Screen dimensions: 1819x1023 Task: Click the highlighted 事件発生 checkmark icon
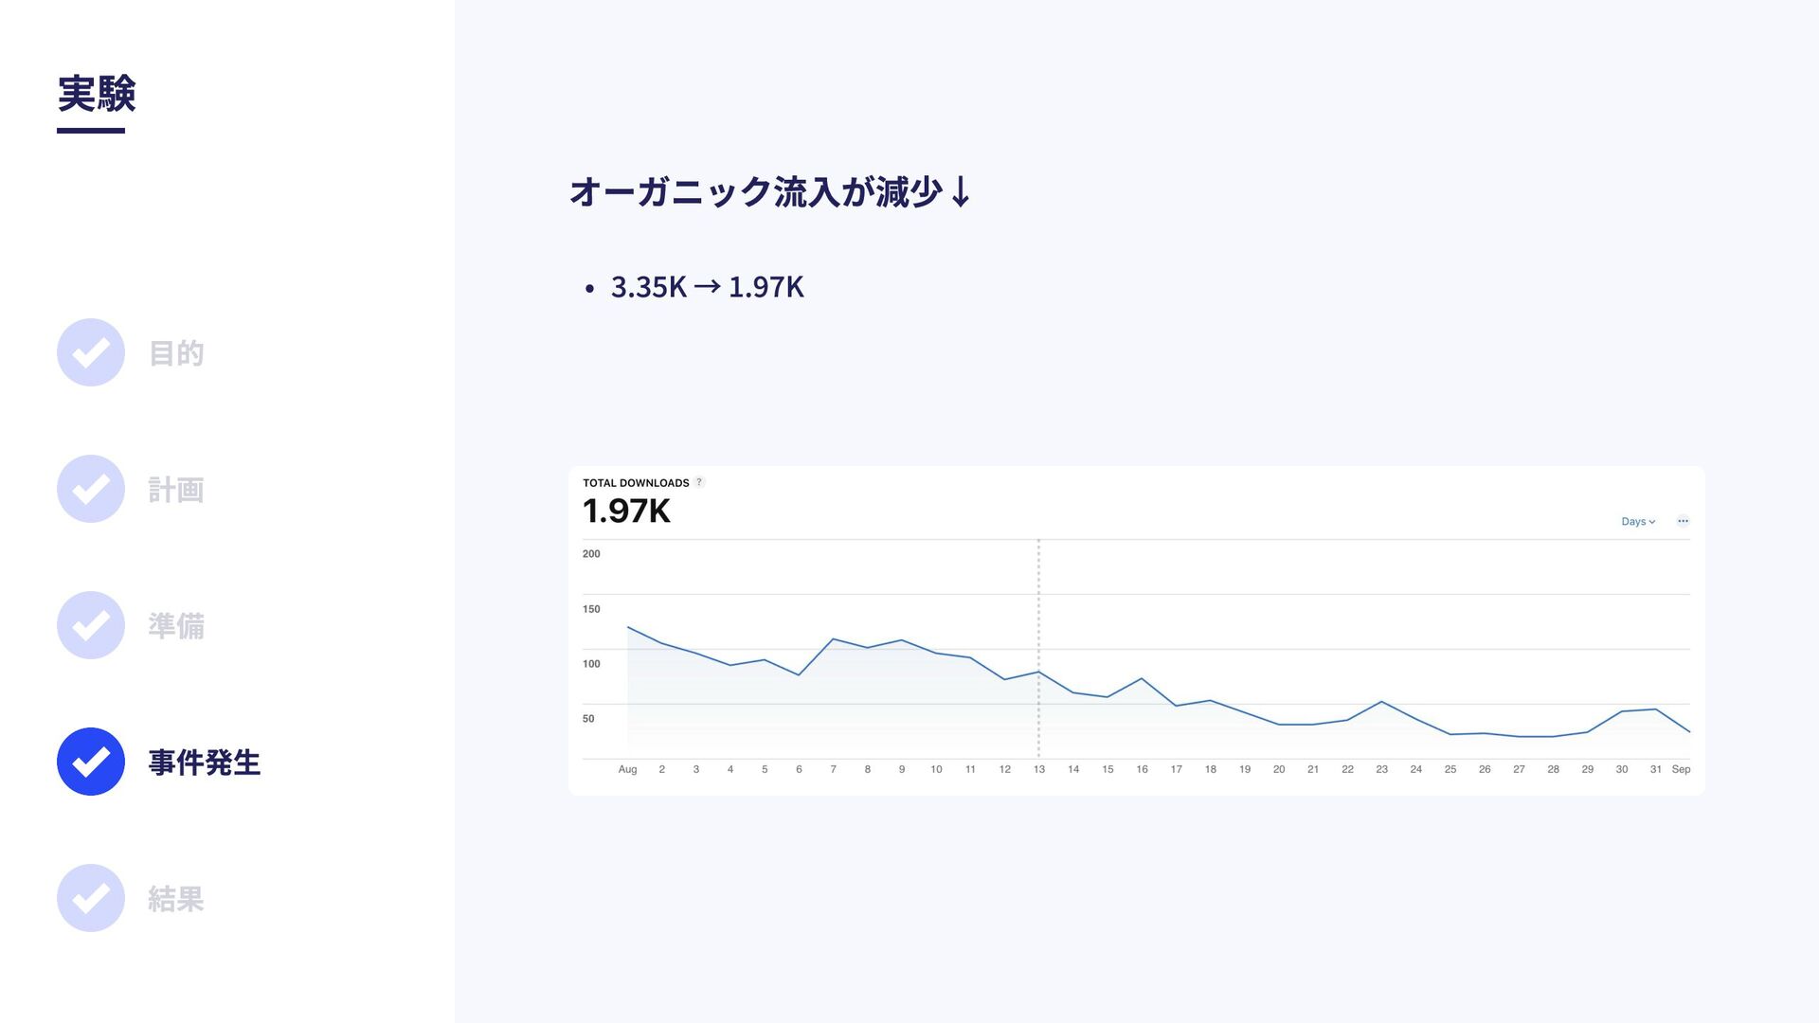coord(91,762)
